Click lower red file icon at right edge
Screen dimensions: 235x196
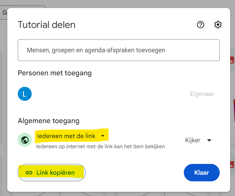click(x=232, y=165)
